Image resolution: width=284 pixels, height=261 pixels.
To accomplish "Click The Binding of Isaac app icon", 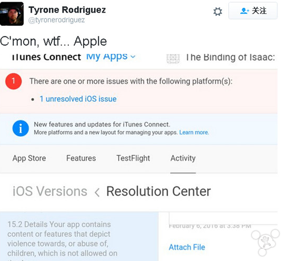I will (173, 58).
